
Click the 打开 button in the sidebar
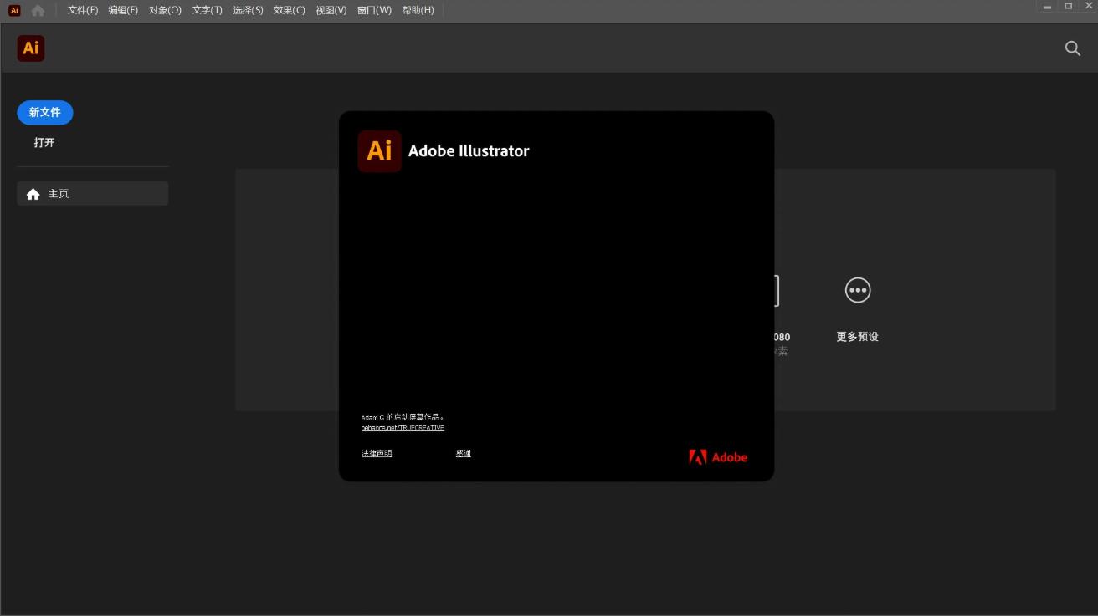point(44,142)
